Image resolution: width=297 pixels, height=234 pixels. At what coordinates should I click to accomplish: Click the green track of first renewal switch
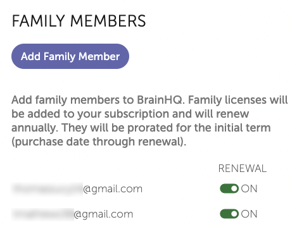point(225,188)
